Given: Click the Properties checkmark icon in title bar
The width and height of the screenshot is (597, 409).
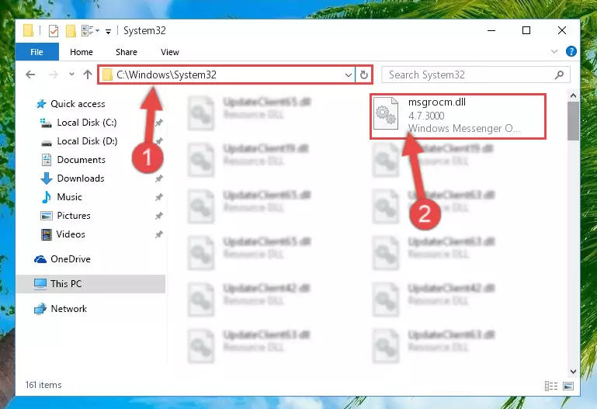Looking at the screenshot, I should [x=54, y=31].
